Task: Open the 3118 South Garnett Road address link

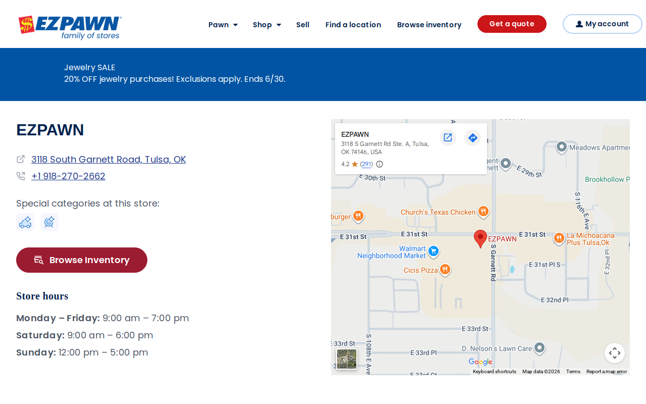Action: (109, 160)
